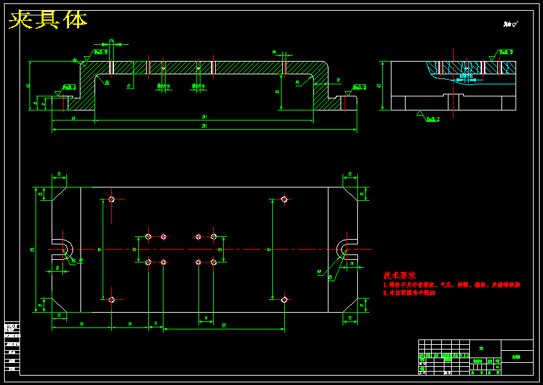Select the 34 dimension under the plan view

(130, 324)
